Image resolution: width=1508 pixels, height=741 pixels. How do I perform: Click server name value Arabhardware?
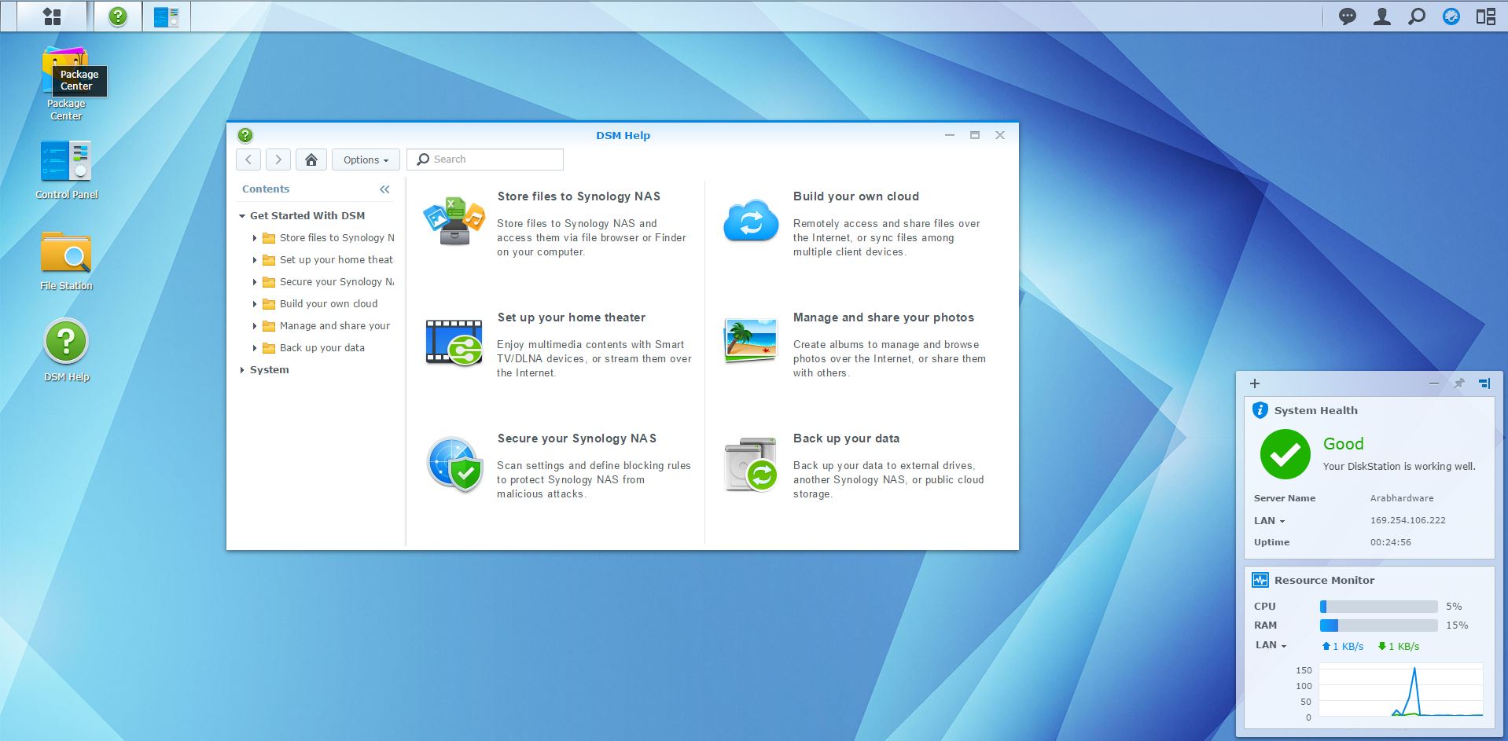coord(1401,498)
